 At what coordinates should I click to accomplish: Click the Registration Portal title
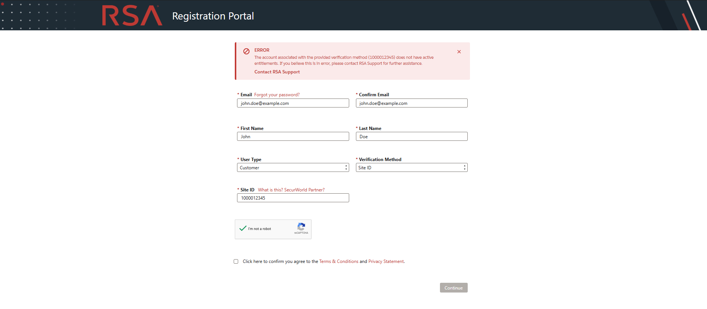(x=213, y=16)
